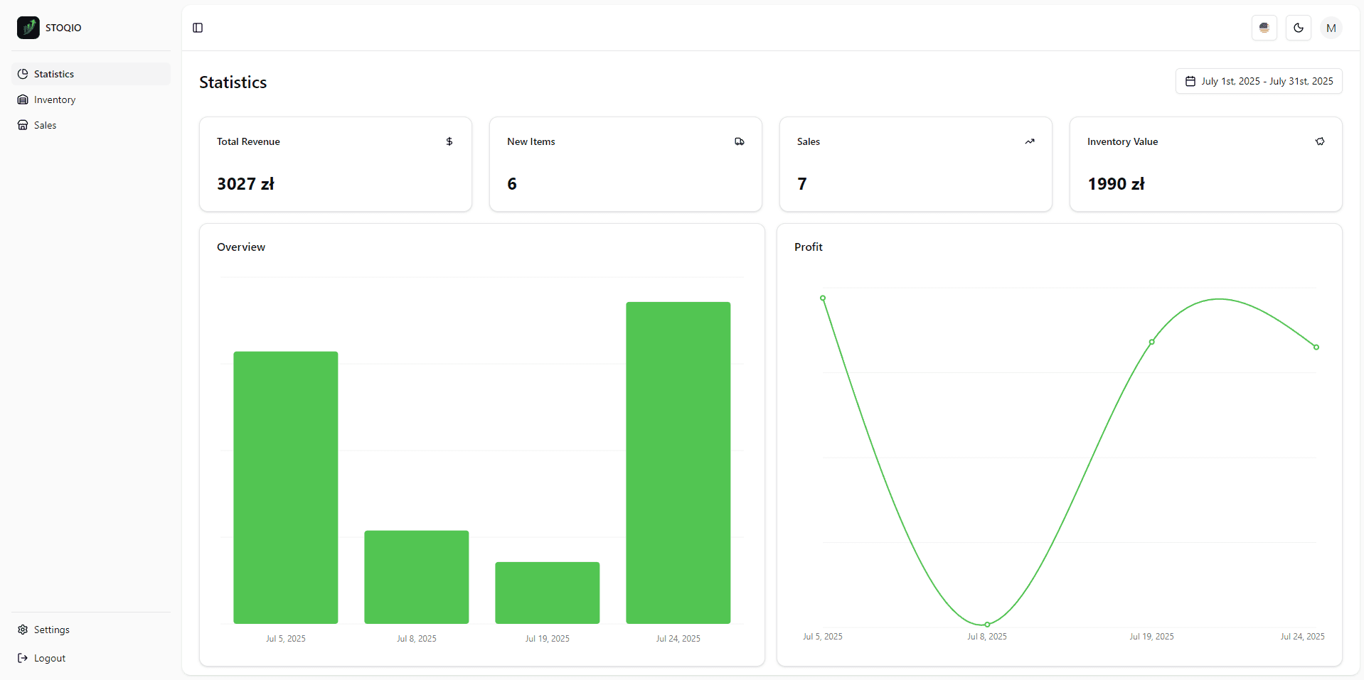Click the icon in Inventory Value card
1364x680 pixels.
coord(1320,141)
